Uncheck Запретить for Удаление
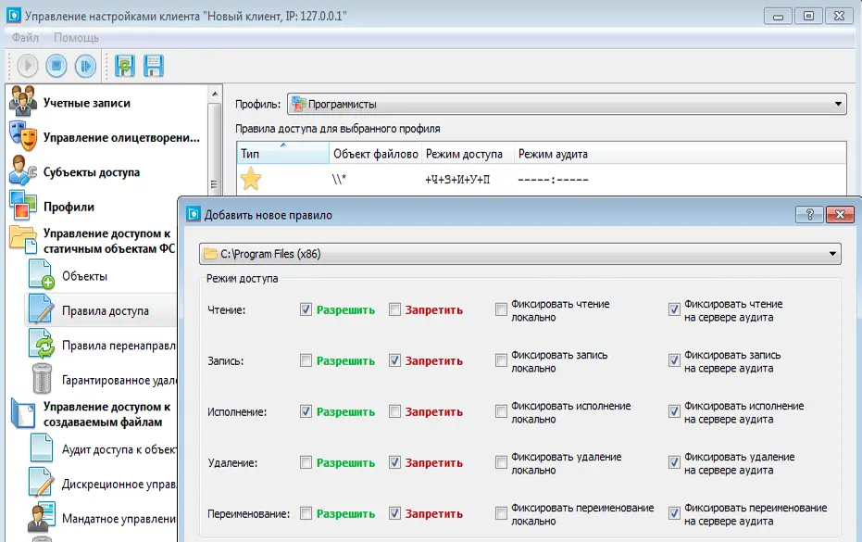Viewport: 862px width, 542px height. [395, 461]
